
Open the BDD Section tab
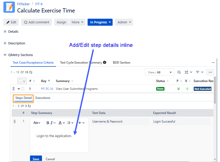[121, 63]
